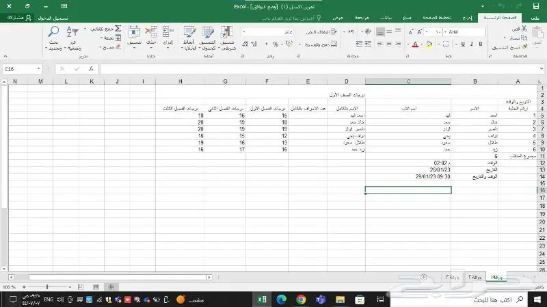The width and height of the screenshot is (547, 307).
Task: Click the Comma Style icon
Action: [x=266, y=44]
